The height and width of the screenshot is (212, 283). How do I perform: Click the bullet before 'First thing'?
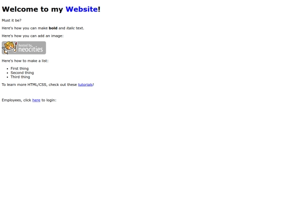click(x=7, y=69)
